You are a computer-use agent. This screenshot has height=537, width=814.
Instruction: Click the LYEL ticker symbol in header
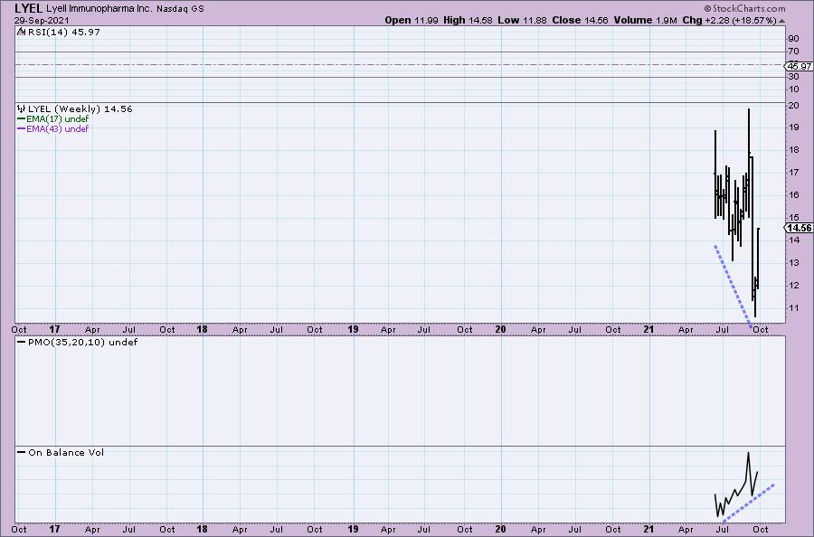point(29,8)
